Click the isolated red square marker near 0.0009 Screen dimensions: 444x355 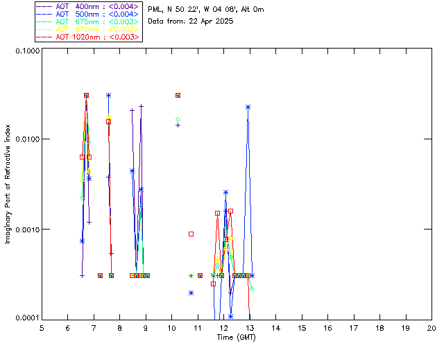point(191,234)
